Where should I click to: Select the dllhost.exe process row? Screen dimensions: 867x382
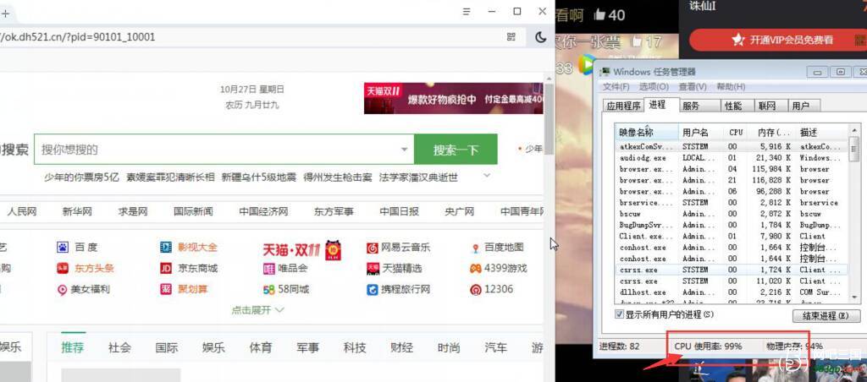pyautogui.click(x=732, y=292)
